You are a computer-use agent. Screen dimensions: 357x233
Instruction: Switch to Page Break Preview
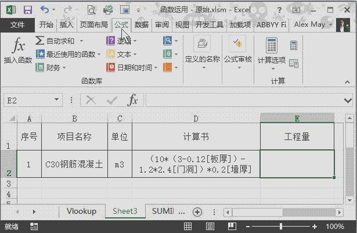[232, 226]
